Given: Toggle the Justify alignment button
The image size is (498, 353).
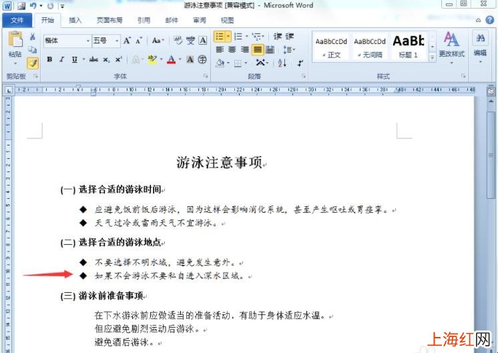Looking at the screenshot, I should [258, 49].
